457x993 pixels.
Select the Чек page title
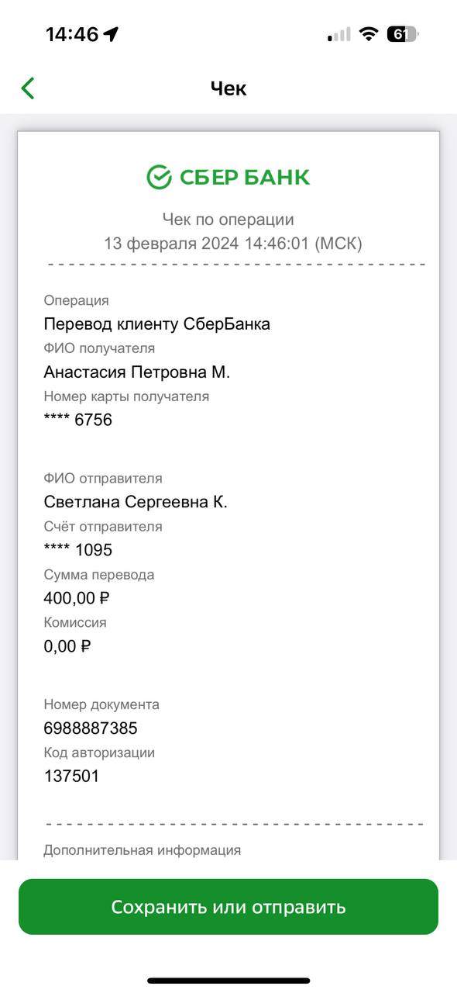click(x=228, y=88)
